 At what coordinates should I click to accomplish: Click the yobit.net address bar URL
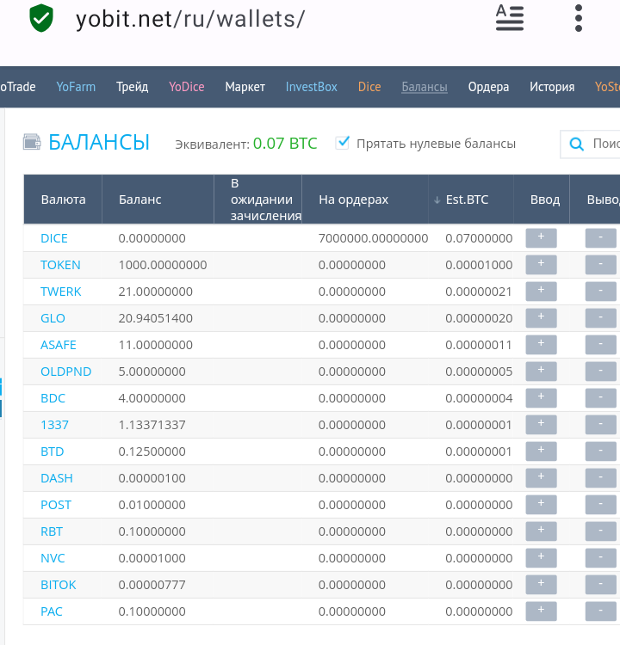[190, 19]
